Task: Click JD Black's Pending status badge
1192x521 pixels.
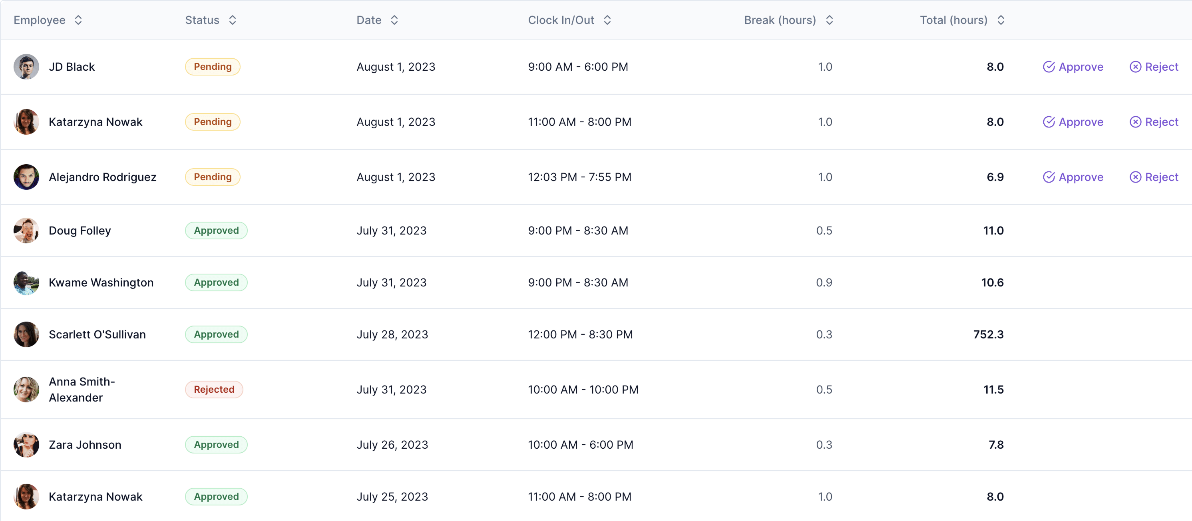Action: tap(213, 67)
